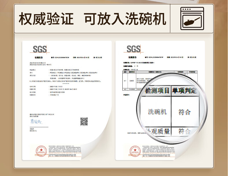Click the 样品照片 label on the right report
The height and width of the screenshot is (176, 228).
point(126,95)
